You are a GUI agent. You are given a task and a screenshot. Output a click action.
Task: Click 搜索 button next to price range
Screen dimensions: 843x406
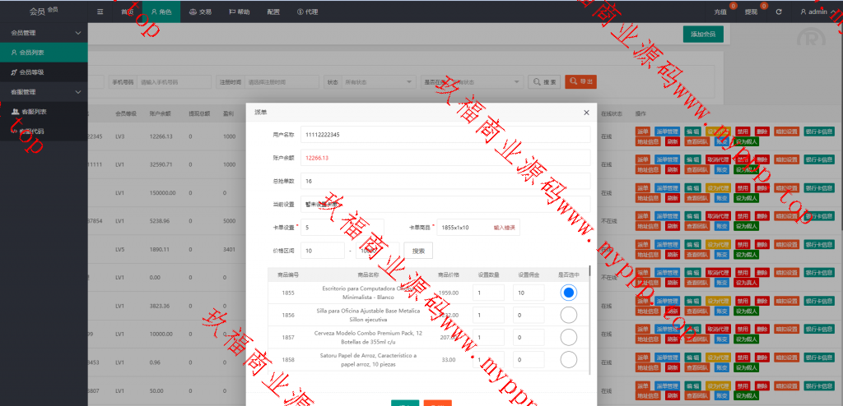pos(418,250)
